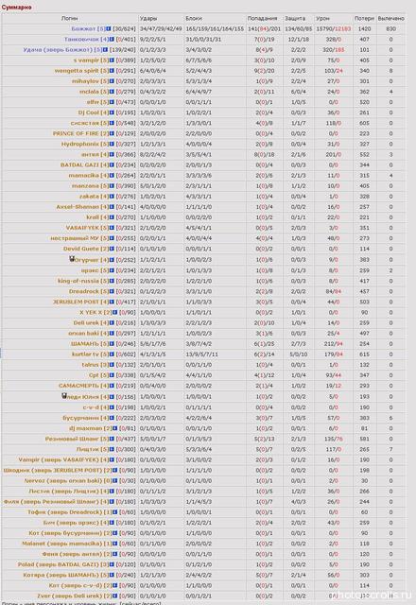Open pet link Nervoz (зверь orxan baki)
This screenshot has width=416, height=605.
(67, 481)
